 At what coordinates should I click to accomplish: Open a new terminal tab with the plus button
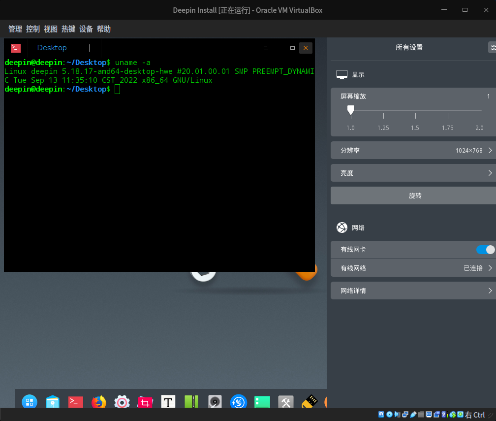click(89, 48)
